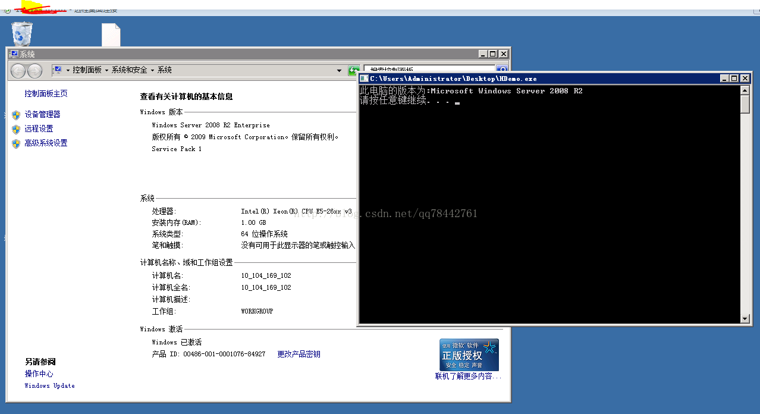This screenshot has height=414, width=760.
Task: Refresh the control panel address bar
Action: click(x=353, y=70)
